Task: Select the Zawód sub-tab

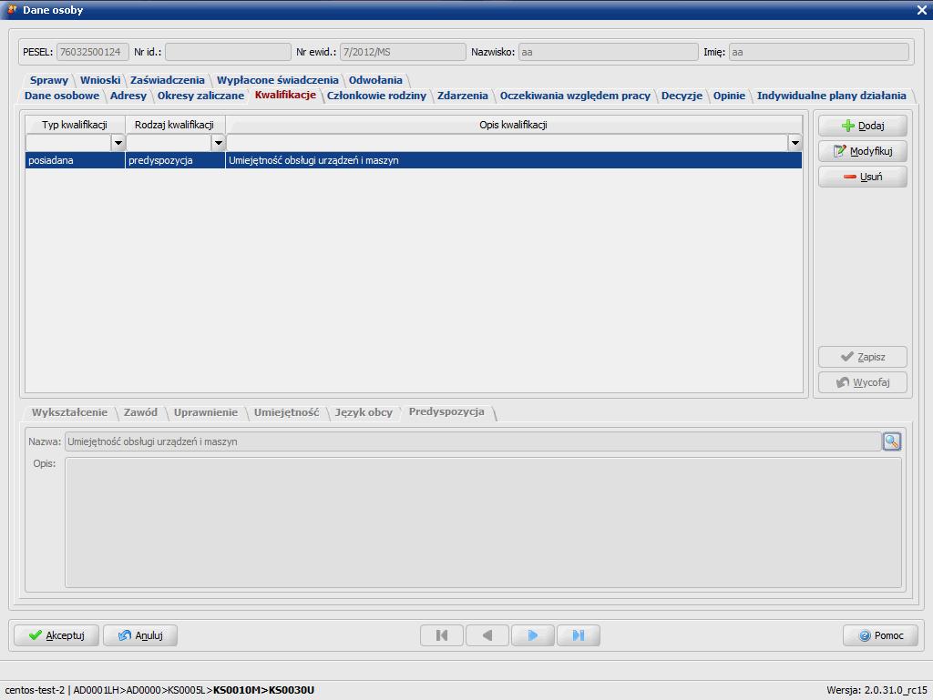Action: pos(140,411)
